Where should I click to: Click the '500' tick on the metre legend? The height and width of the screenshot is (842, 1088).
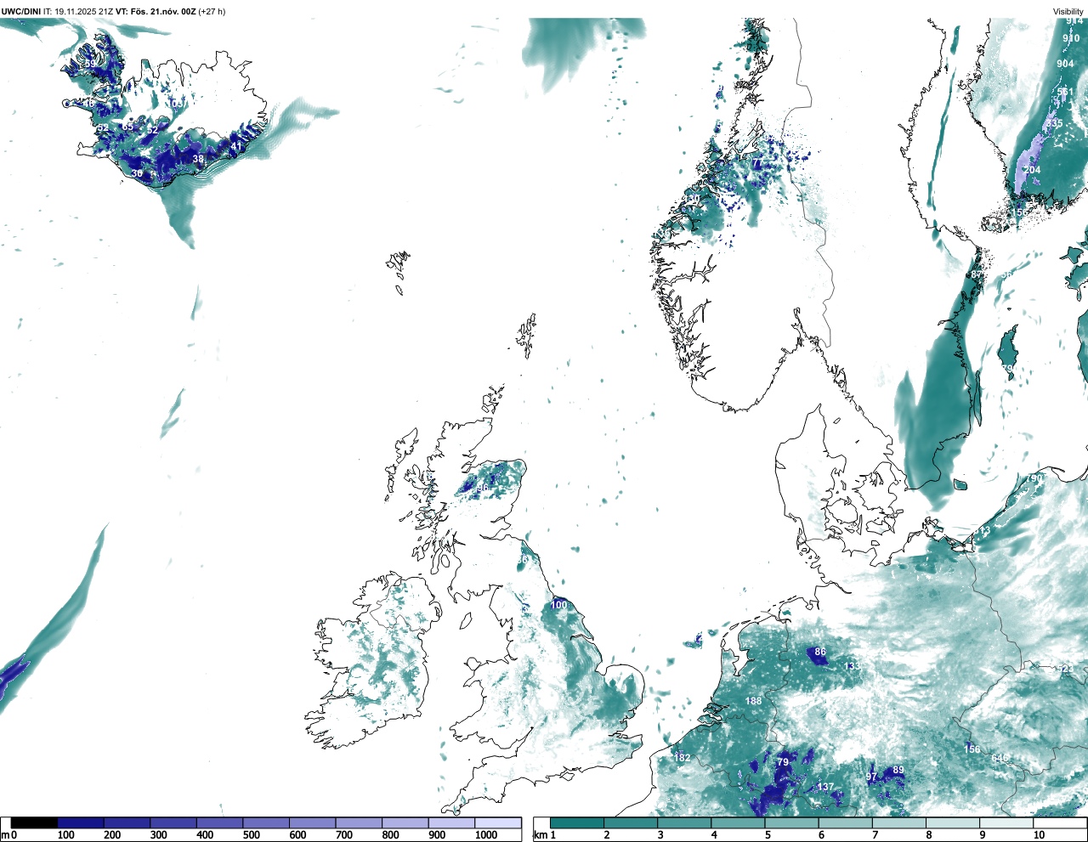[x=251, y=835]
